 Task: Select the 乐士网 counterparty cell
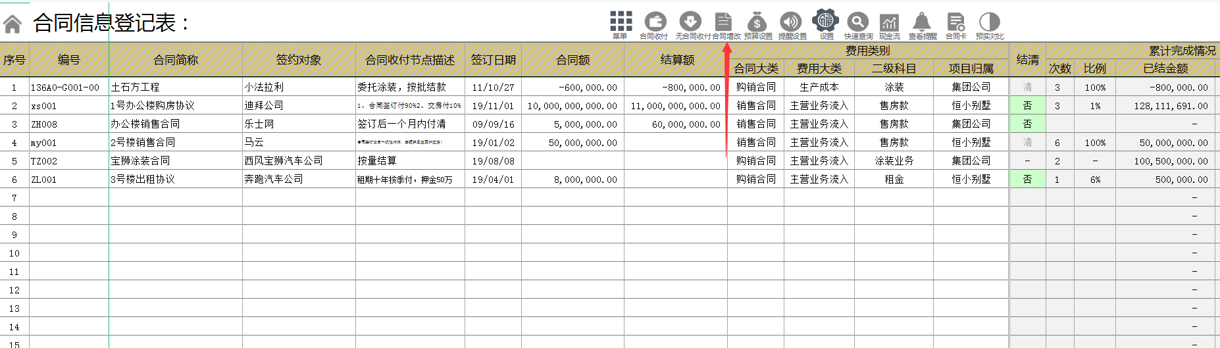(x=299, y=124)
